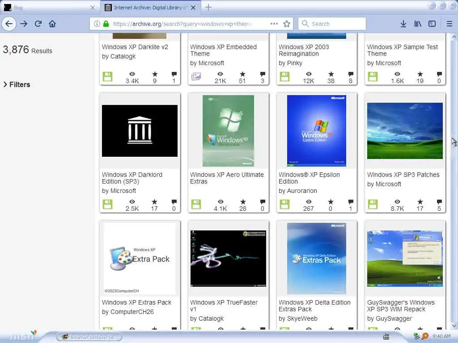Click software floppy icon on 2003 Reimagination
Screen dimensions: 458x343
(x=284, y=76)
